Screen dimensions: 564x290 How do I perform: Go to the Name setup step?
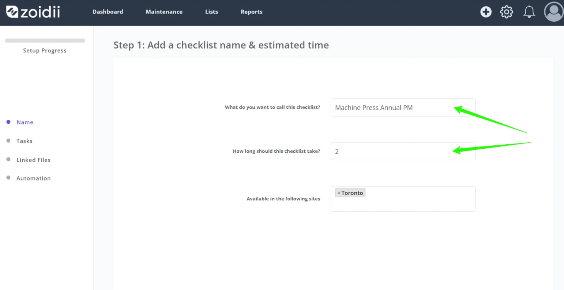pyautogui.click(x=25, y=122)
